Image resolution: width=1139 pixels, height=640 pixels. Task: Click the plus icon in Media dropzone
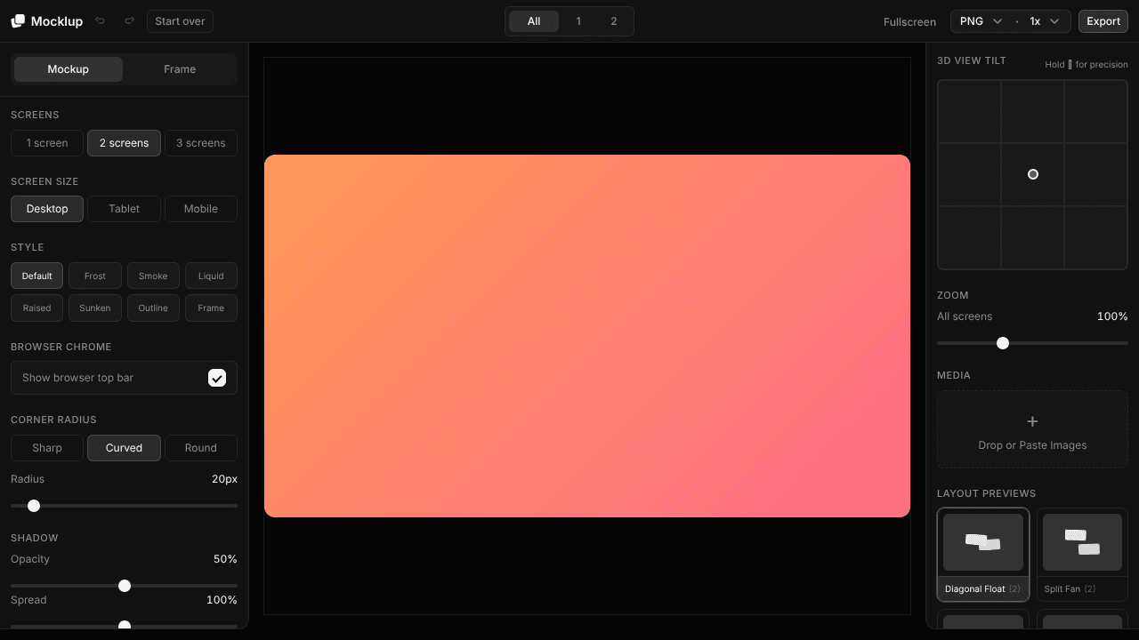(x=1032, y=421)
